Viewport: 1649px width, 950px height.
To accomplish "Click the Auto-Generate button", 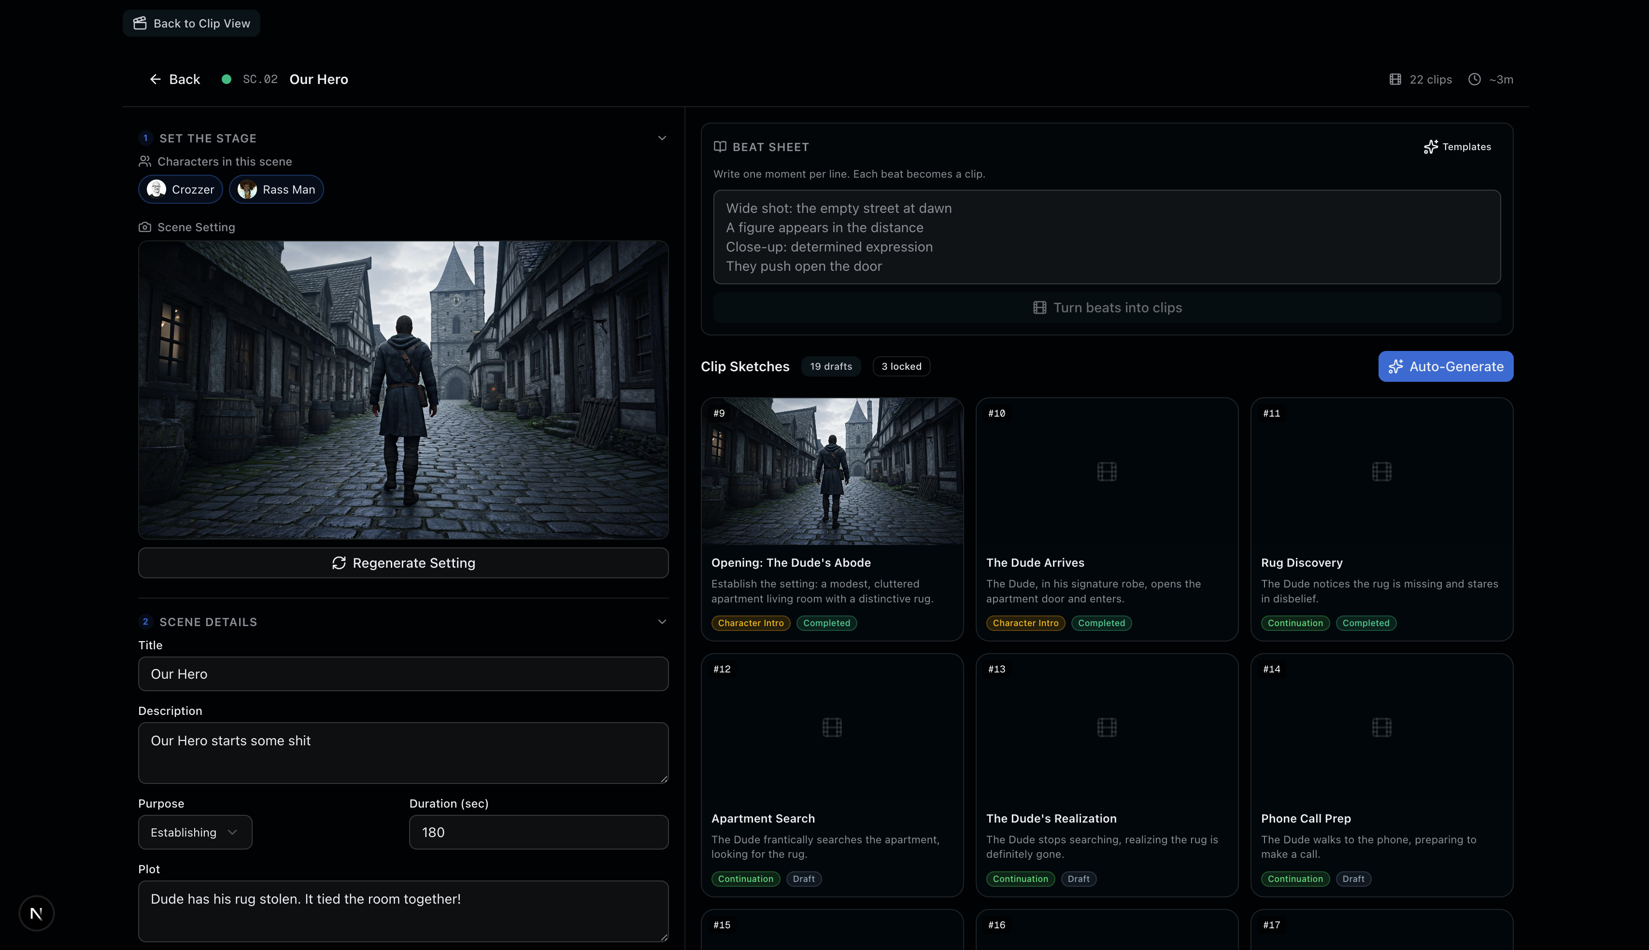I will (x=1446, y=367).
